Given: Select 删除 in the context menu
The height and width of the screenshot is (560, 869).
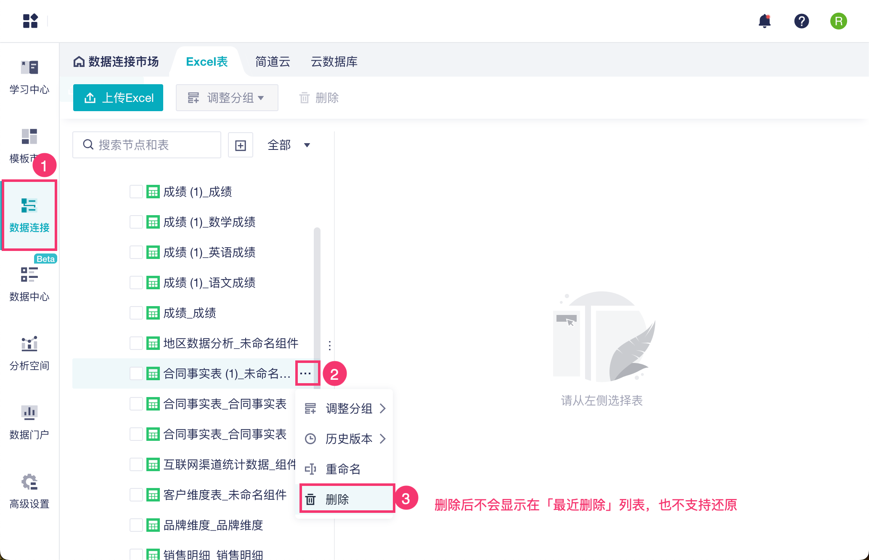Looking at the screenshot, I should pos(337,499).
